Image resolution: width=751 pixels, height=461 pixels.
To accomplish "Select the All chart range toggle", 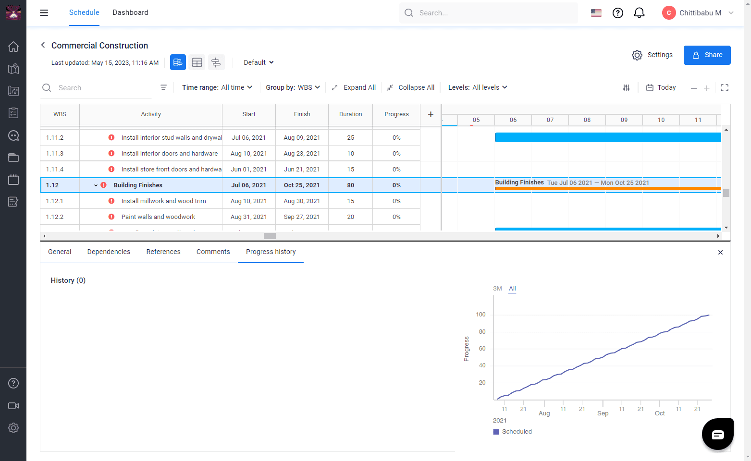I will coord(512,289).
